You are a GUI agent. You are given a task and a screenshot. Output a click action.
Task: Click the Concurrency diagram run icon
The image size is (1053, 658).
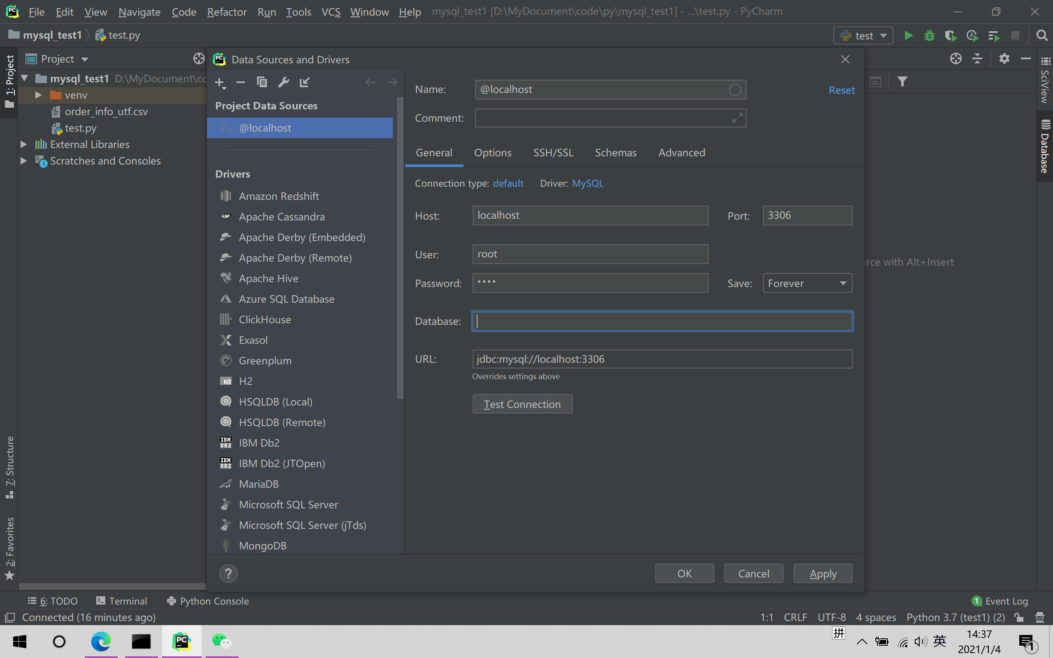coord(993,36)
